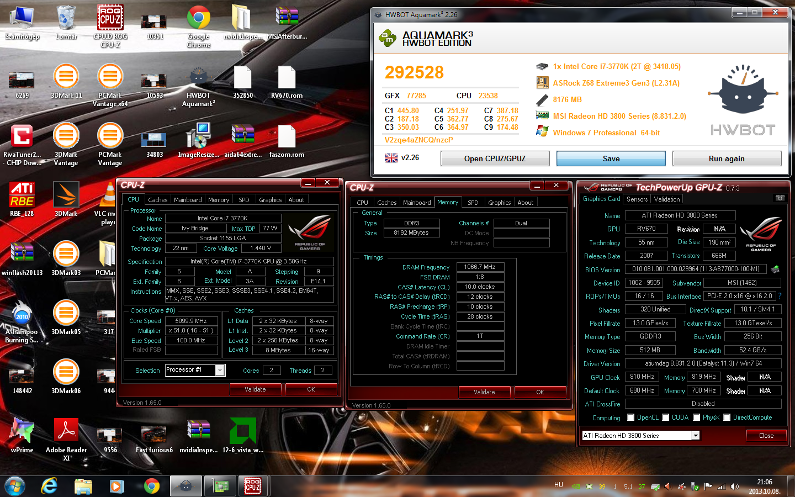Open the CPU-Z ROG taskbar button
Screen dimensions: 795x497
point(253,486)
